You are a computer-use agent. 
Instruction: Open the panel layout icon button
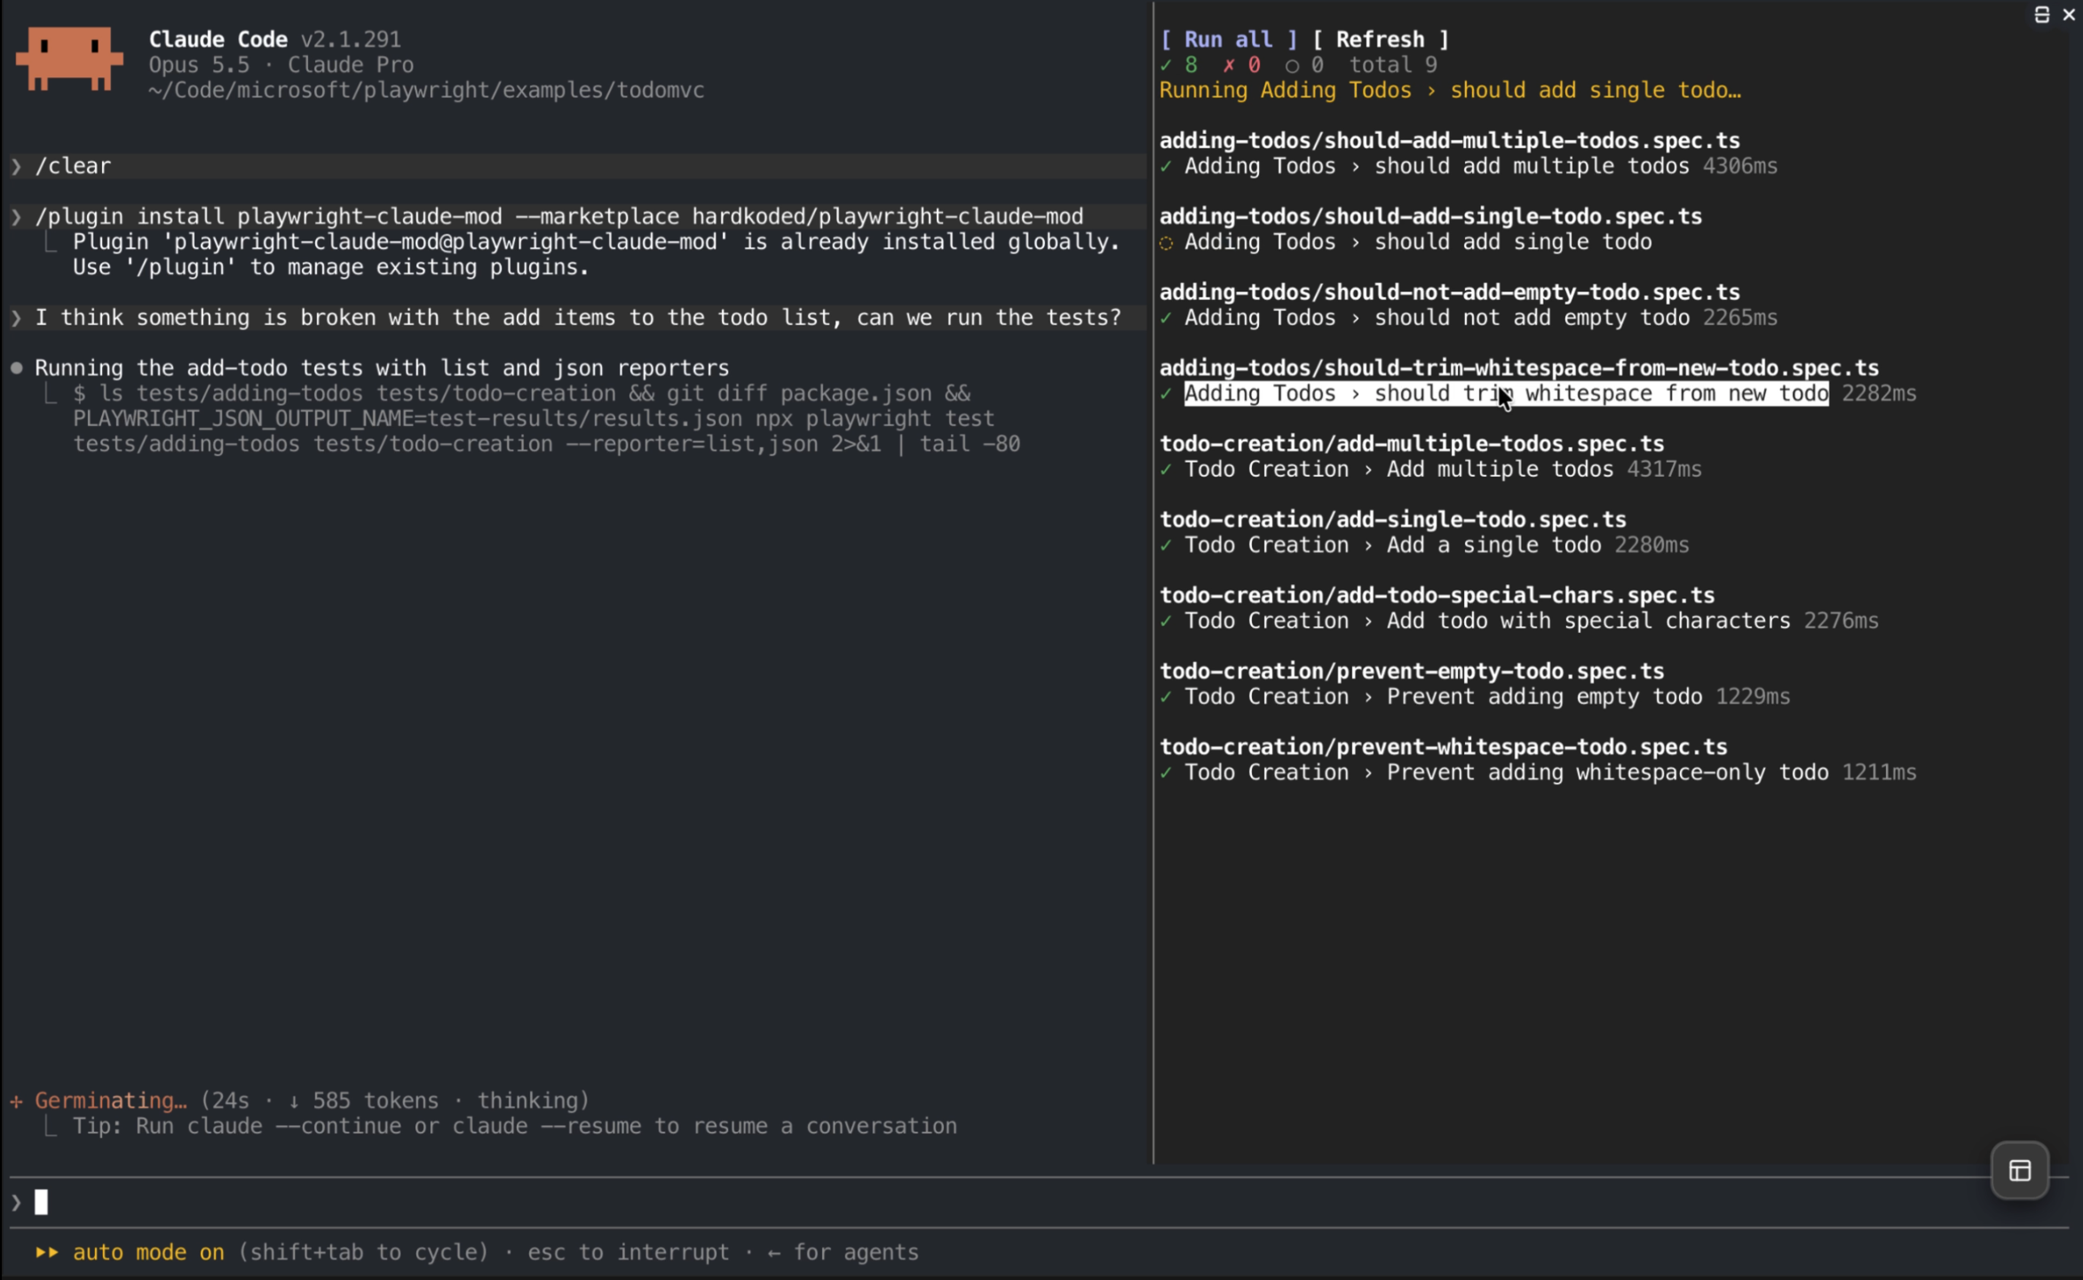point(2020,1171)
